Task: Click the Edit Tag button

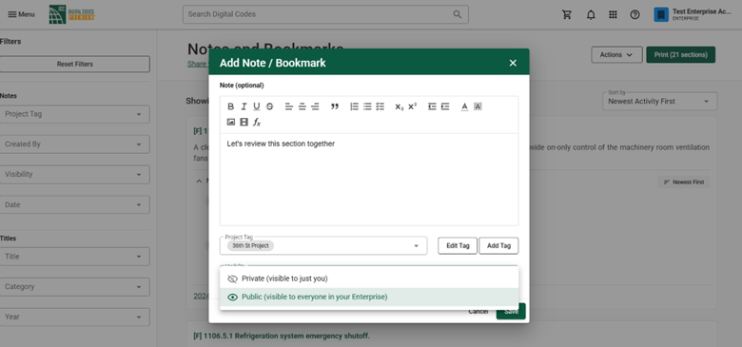Action: pos(458,246)
